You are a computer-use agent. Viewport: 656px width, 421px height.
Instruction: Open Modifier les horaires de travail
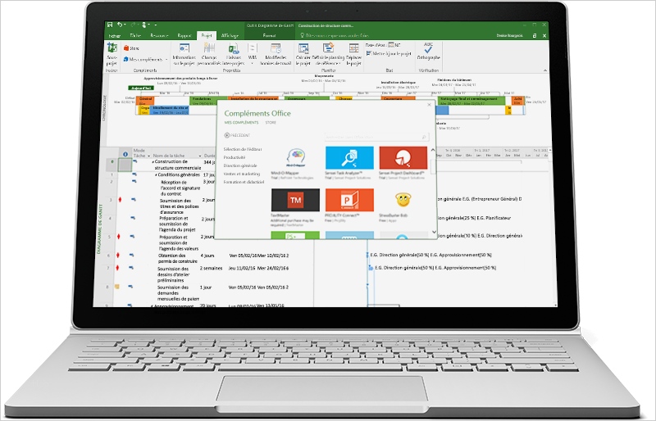[x=276, y=54]
